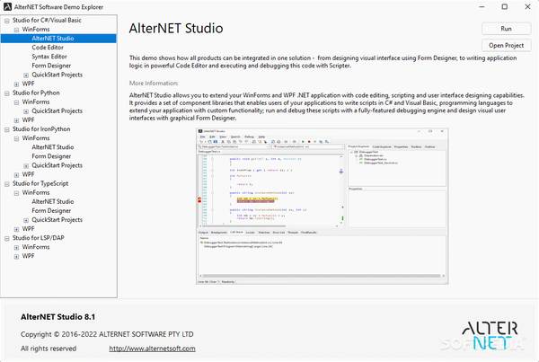
Task: Collapse the Studio for C#/Visual Basic node
Action: (x=7, y=21)
